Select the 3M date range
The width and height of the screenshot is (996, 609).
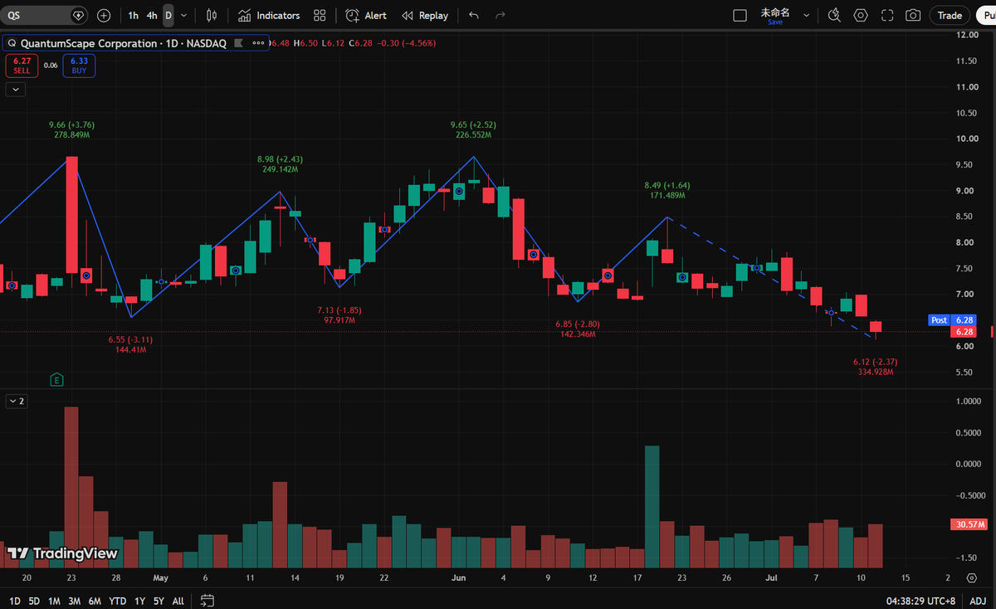[75, 601]
